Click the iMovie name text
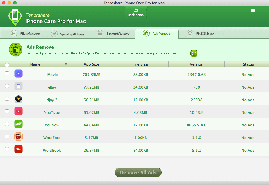269x185 pixels. click(x=52, y=75)
